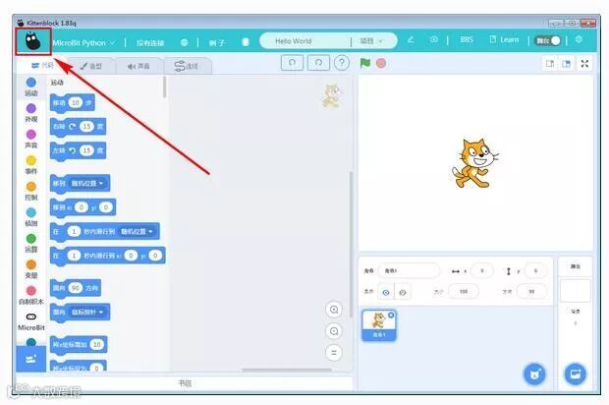Screen dimensions: 609x405
Task: Open 随机位置 dropdown in 移到 block
Action: click(x=87, y=183)
